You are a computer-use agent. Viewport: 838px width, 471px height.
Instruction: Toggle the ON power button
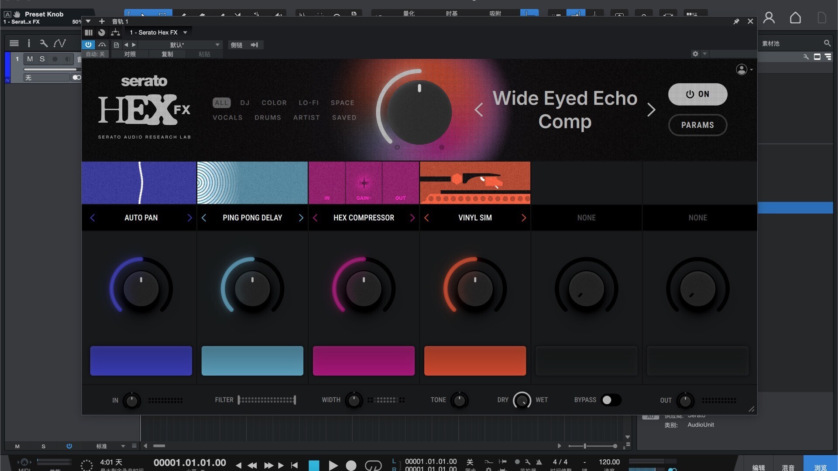[x=697, y=94]
